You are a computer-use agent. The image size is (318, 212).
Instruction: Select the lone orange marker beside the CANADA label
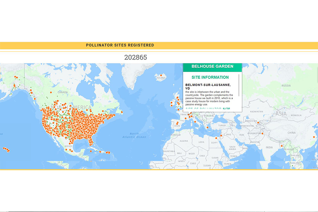coord(51,92)
